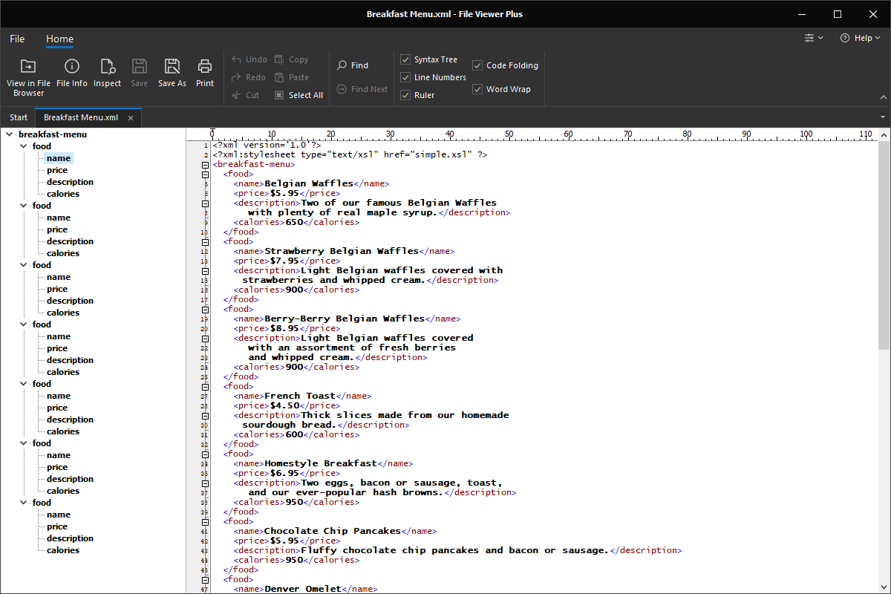Disable Word Wrap
Image resolution: width=891 pixels, height=594 pixels.
coord(477,89)
